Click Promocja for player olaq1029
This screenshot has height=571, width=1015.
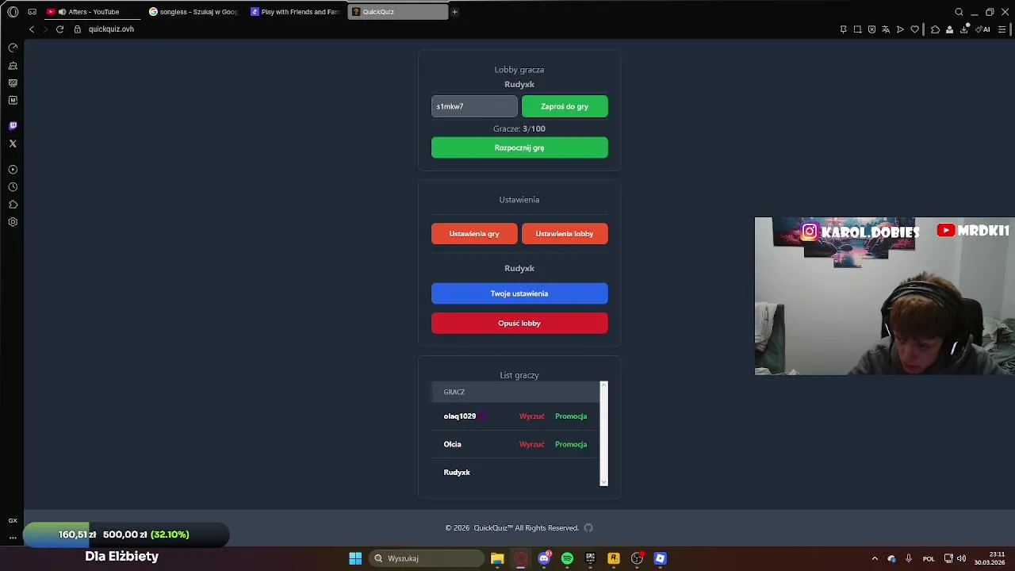click(571, 416)
